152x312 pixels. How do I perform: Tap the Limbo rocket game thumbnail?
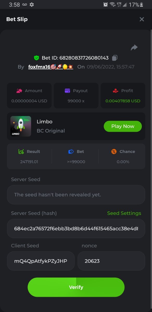pos(21,126)
